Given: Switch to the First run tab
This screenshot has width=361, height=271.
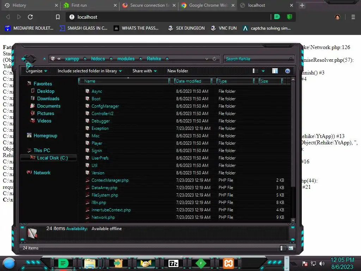Looking at the screenshot, I should click(x=90, y=5).
